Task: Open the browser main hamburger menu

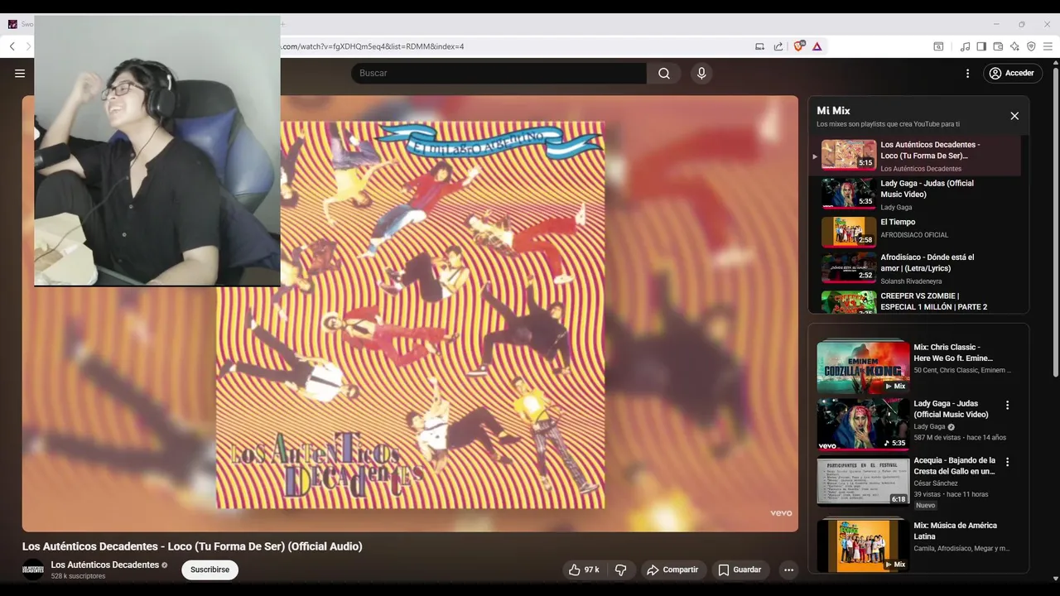Action: tap(1048, 46)
